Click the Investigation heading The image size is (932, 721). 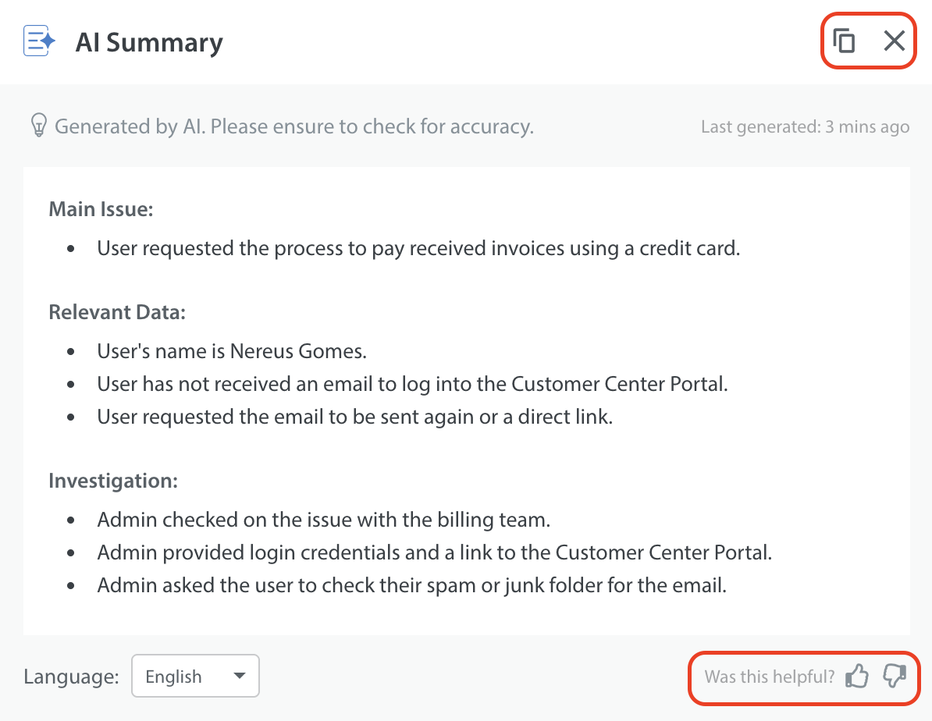pyautogui.click(x=113, y=481)
